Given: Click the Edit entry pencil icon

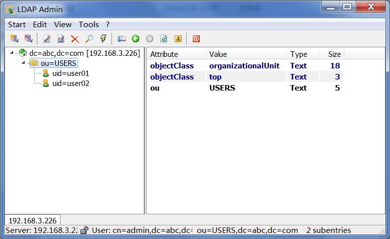Looking at the screenshot, I should click(47, 39).
